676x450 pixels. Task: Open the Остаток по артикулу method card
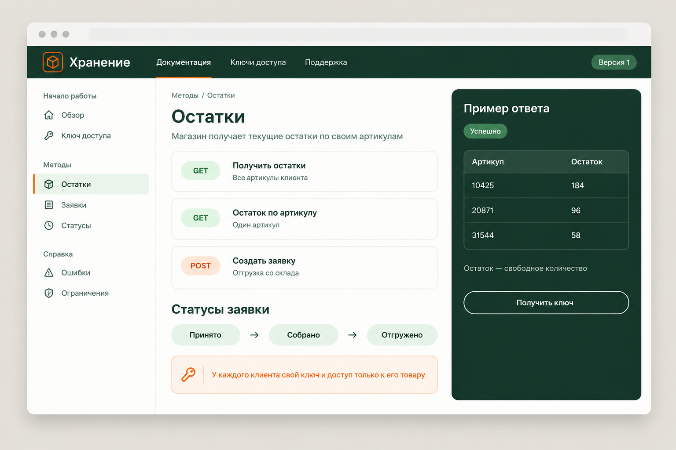point(305,219)
